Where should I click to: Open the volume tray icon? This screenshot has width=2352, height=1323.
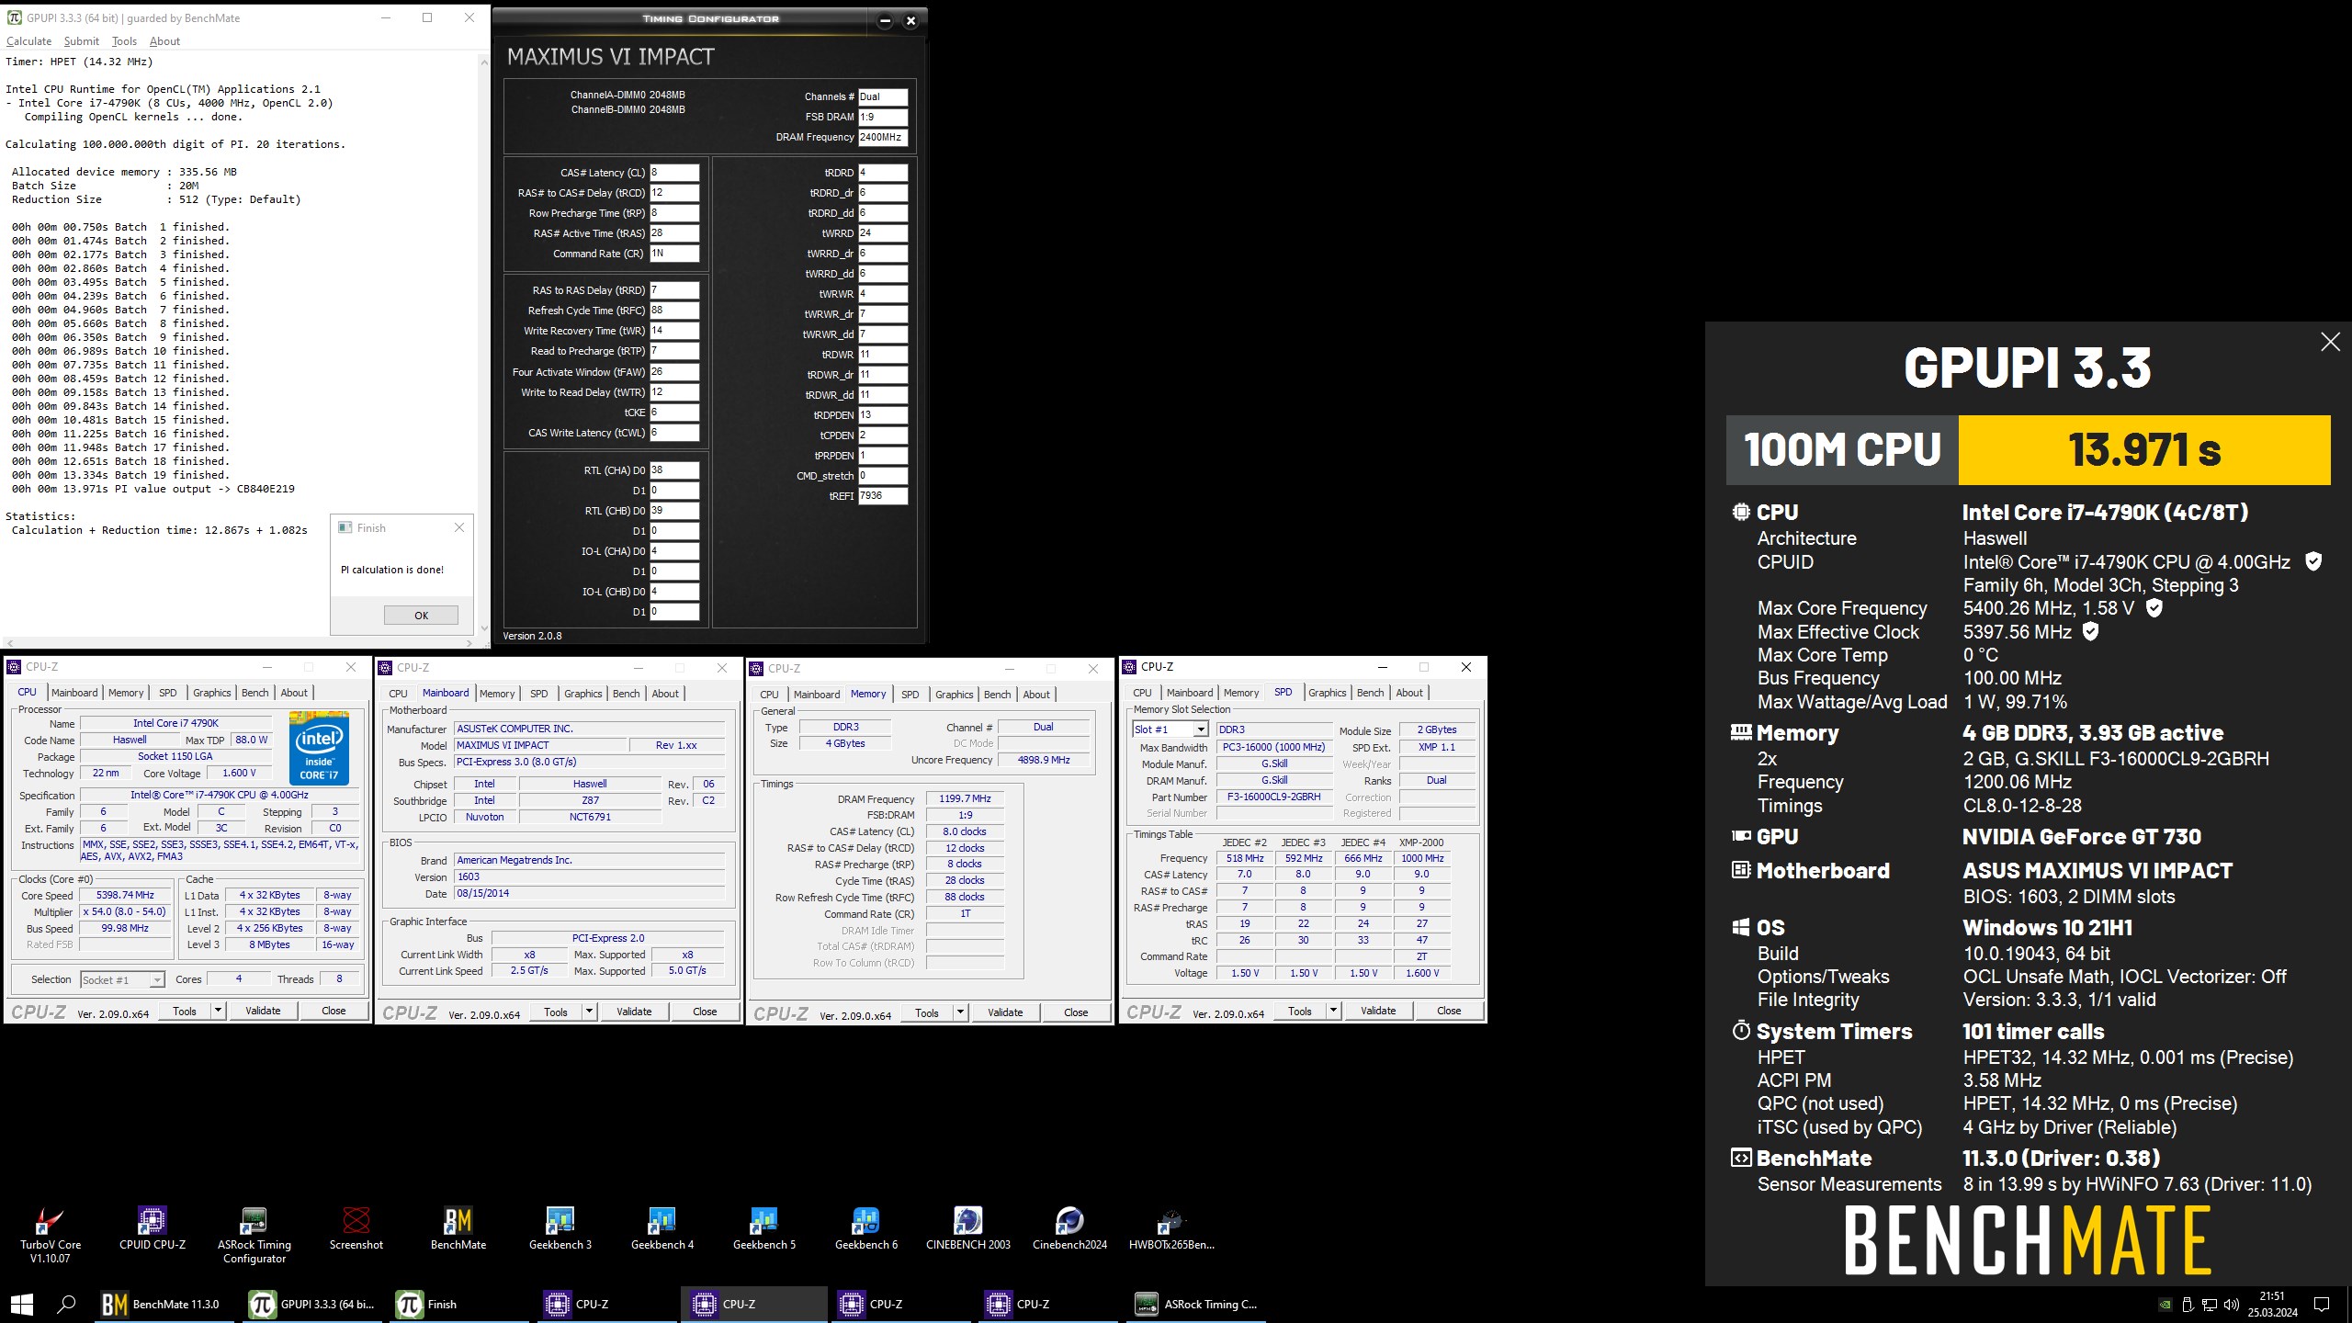click(x=2232, y=1305)
